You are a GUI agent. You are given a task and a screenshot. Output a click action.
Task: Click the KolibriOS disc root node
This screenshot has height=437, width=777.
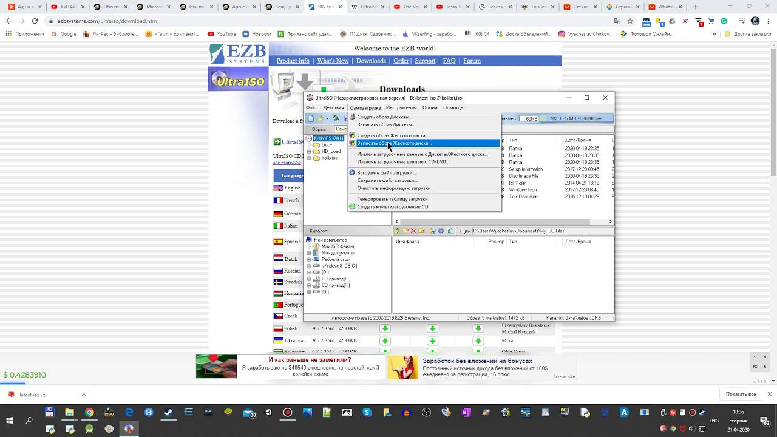click(x=328, y=138)
